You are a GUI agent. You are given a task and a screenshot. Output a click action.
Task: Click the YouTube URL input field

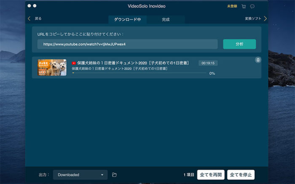click(128, 44)
